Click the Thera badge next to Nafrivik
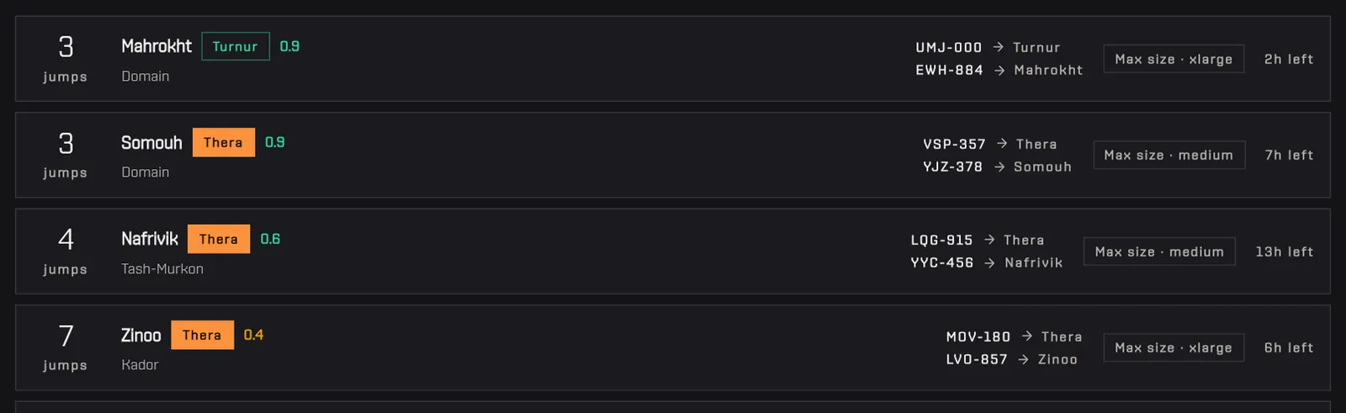 pos(219,239)
